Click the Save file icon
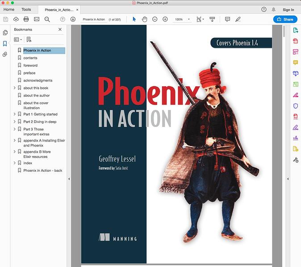The height and width of the screenshot is (267, 301). tap(5, 19)
